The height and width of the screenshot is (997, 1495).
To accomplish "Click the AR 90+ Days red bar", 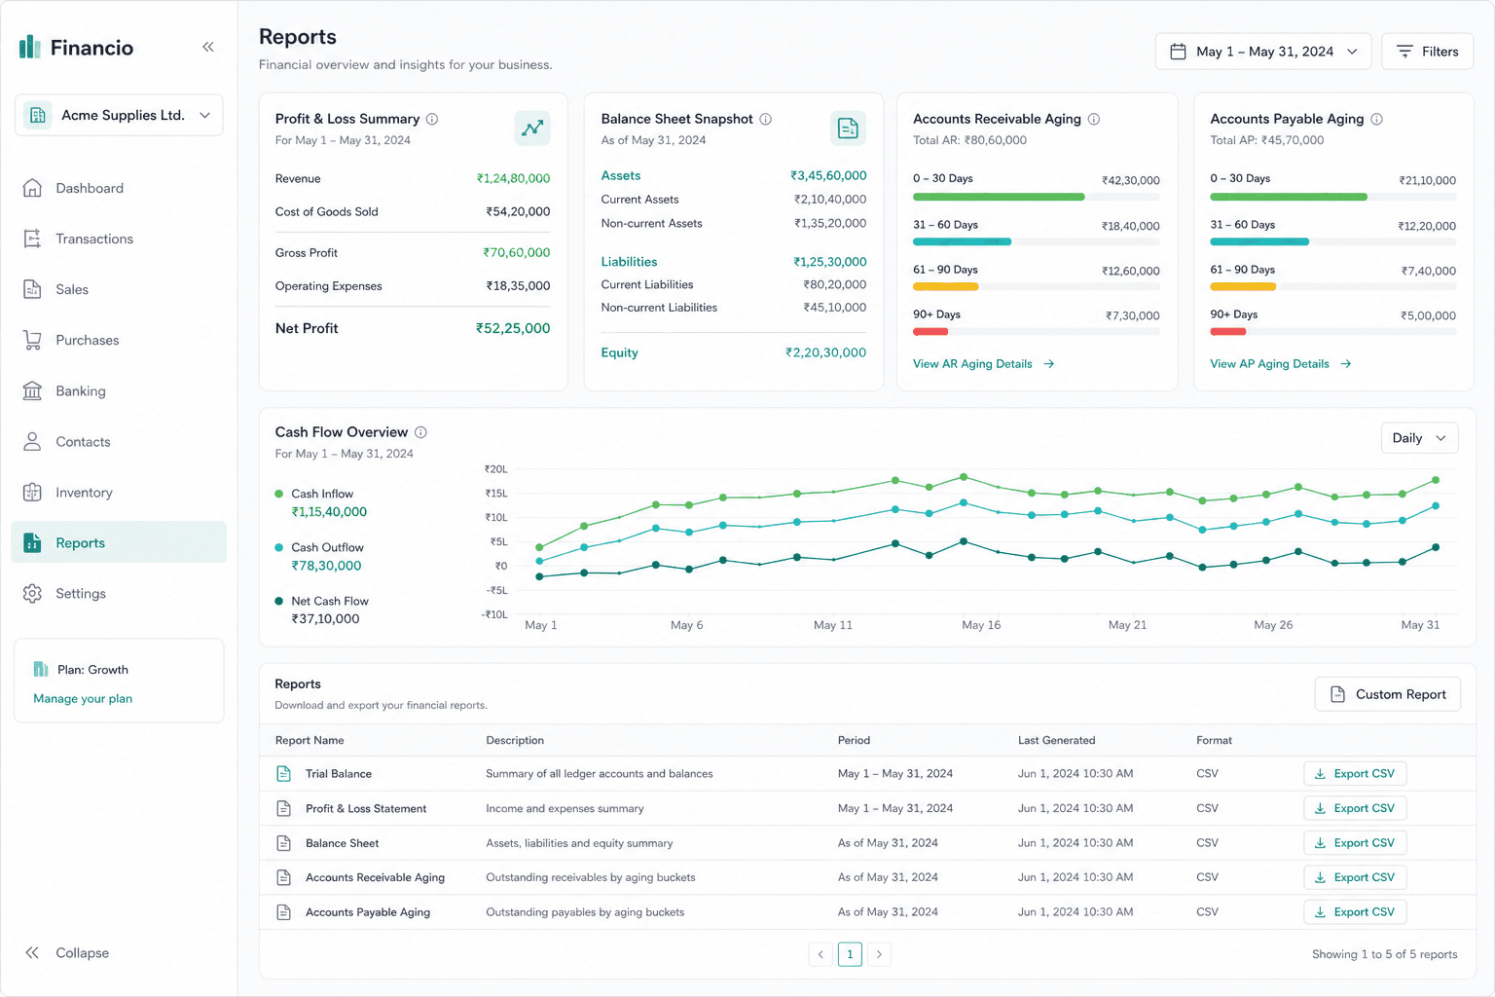I will tap(930, 332).
